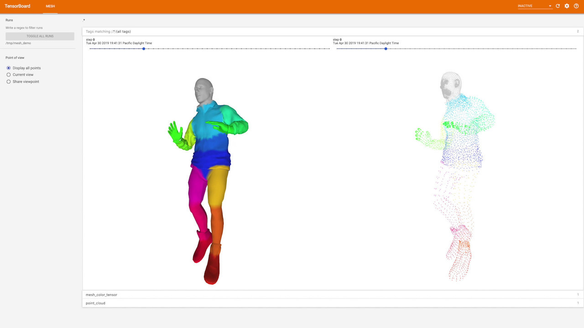Click the Runs heading

(x=9, y=20)
